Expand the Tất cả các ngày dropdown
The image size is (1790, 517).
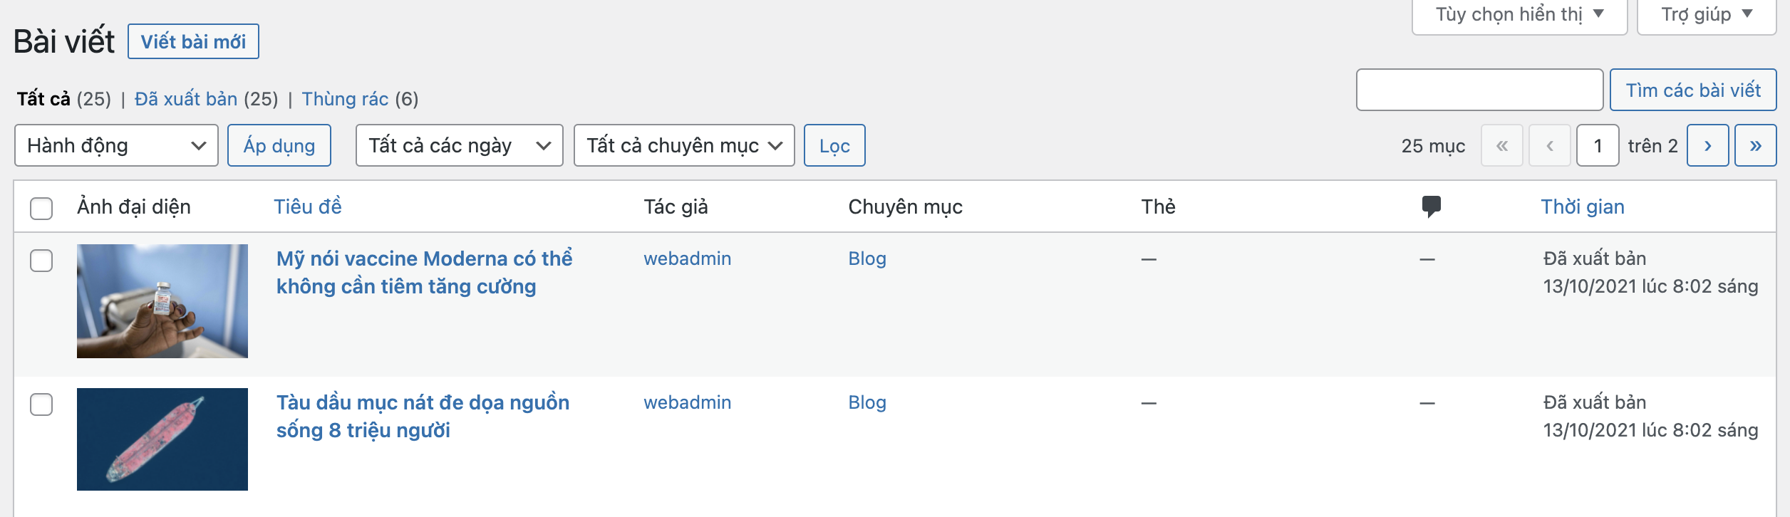click(x=459, y=146)
